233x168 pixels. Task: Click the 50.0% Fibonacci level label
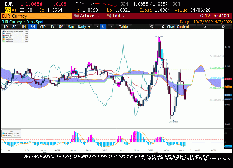tap(217, 78)
